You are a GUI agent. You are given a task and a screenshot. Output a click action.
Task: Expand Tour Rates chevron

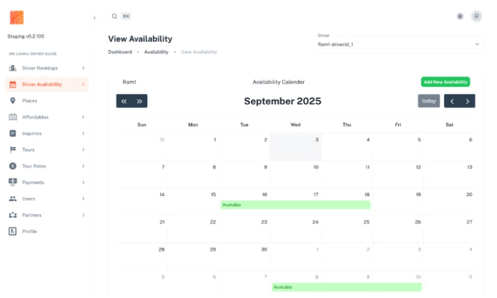tap(83, 166)
